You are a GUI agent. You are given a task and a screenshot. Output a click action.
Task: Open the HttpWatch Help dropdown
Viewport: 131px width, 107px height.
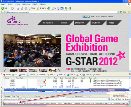tap(96, 75)
